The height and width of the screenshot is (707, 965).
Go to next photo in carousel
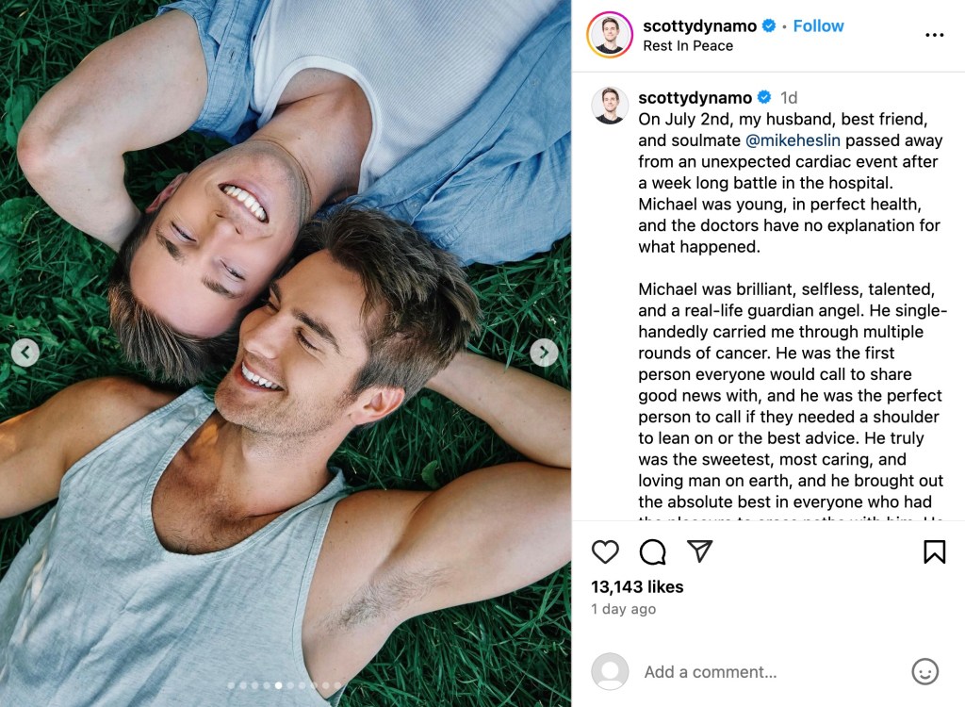pos(544,353)
